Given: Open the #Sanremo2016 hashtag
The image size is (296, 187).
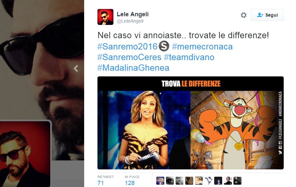Looking at the screenshot, I should [127, 47].
